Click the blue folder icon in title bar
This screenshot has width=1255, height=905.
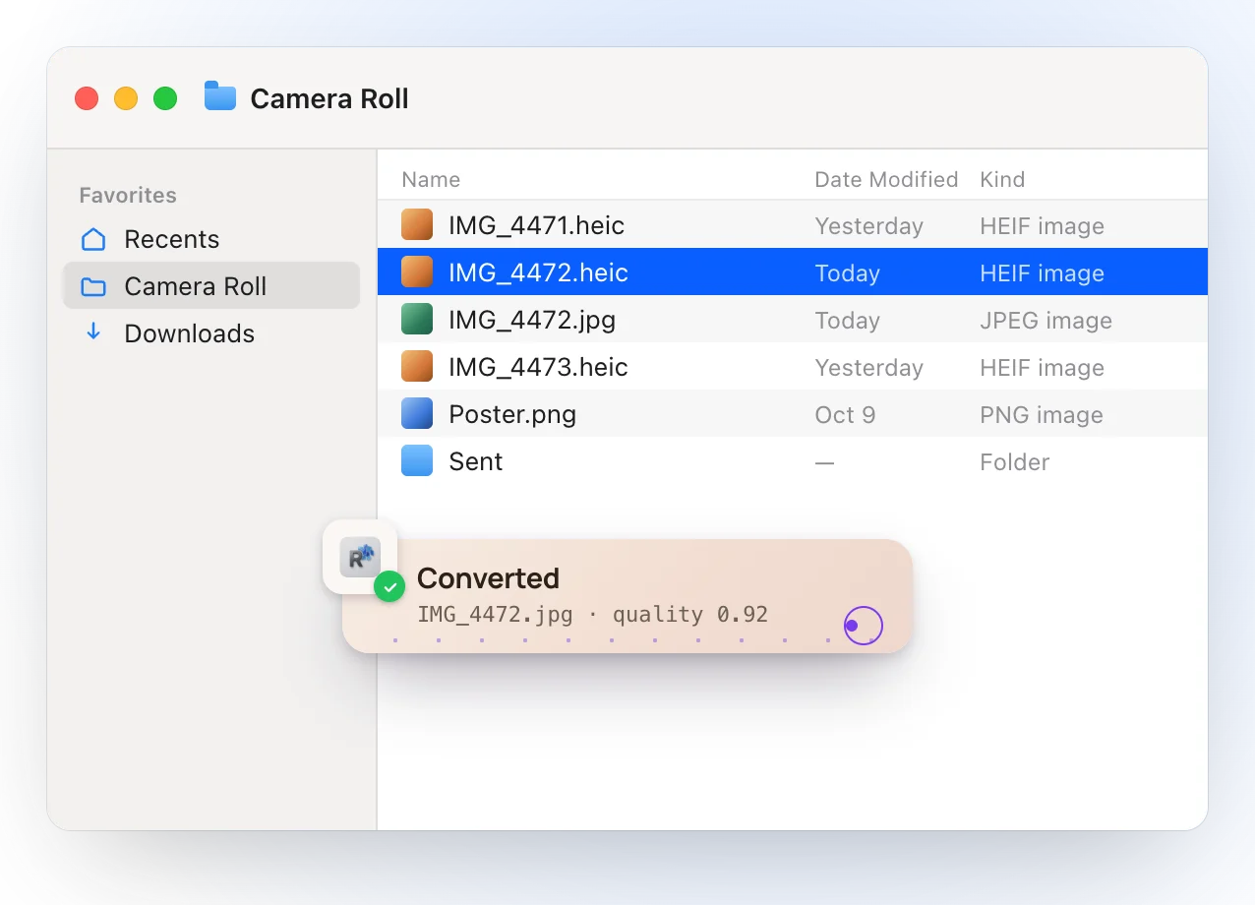point(220,96)
